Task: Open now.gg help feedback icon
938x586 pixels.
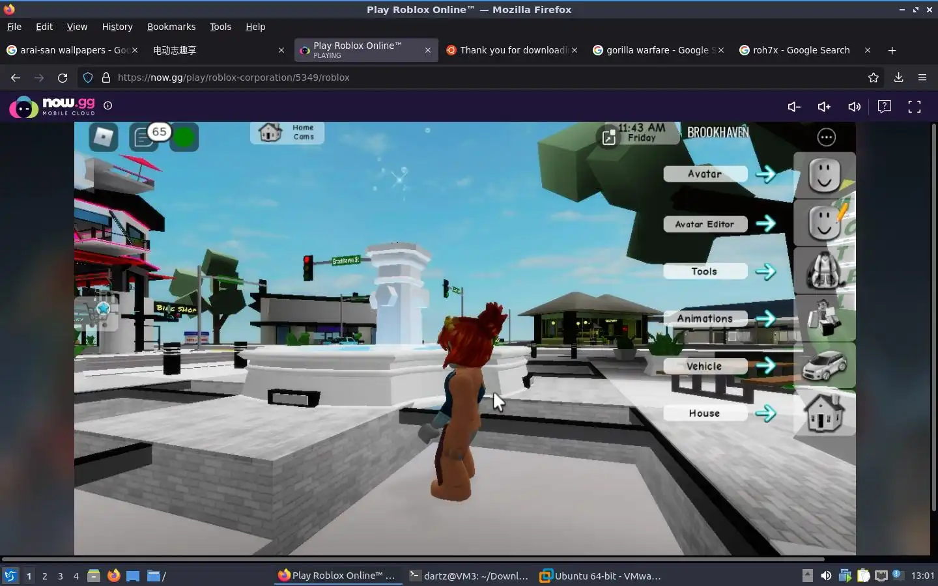Action: [x=885, y=107]
